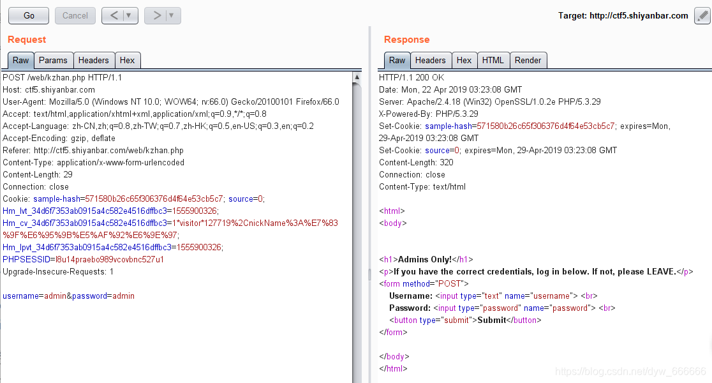Open the Request Hex tab
This screenshot has height=383, width=712.
coord(127,61)
